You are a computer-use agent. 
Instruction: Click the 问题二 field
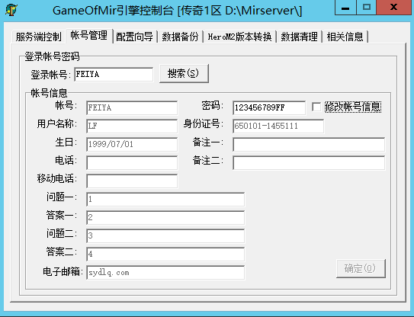tap(165, 235)
